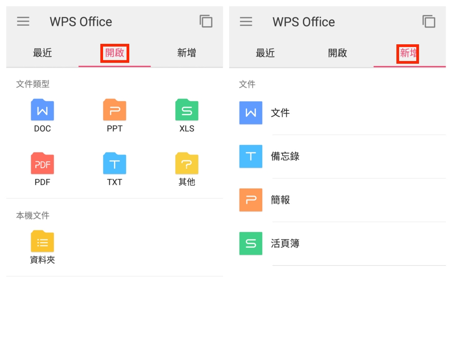Create new 活頁簿 via green S icon
Image resolution: width=452 pixels, height=339 pixels.
coord(251,243)
